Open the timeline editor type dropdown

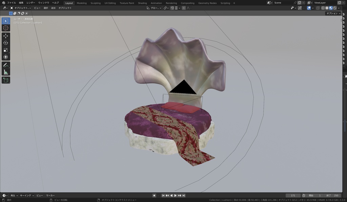pyautogui.click(x=5, y=195)
